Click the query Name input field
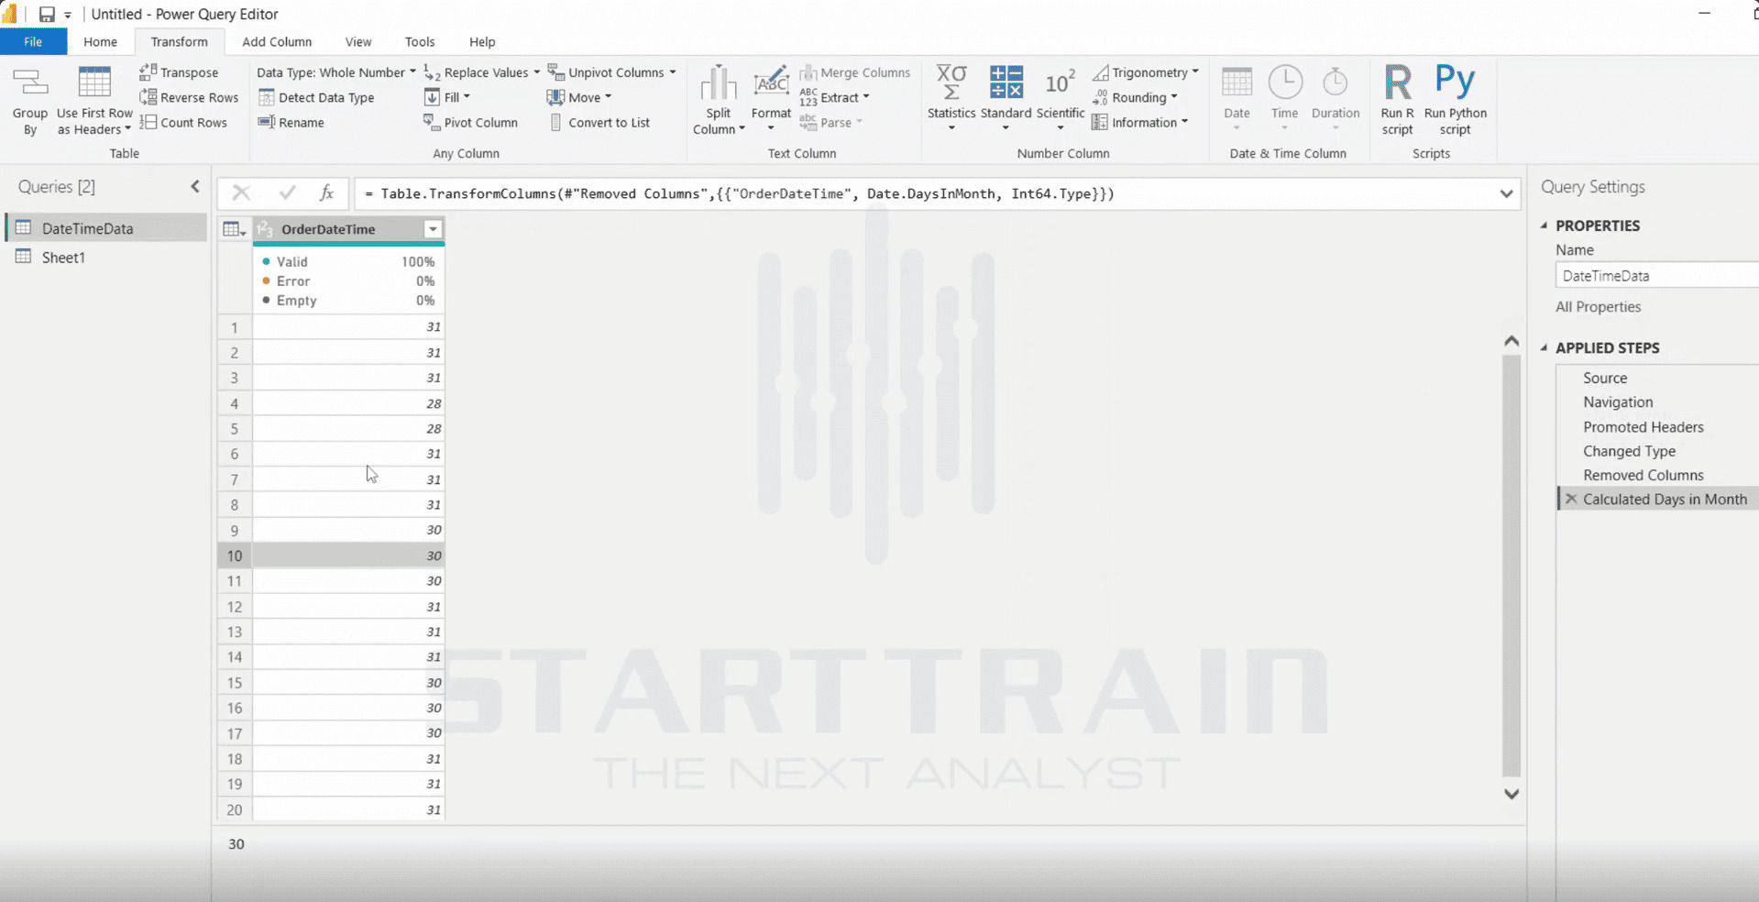1759x902 pixels. pyautogui.click(x=1657, y=275)
